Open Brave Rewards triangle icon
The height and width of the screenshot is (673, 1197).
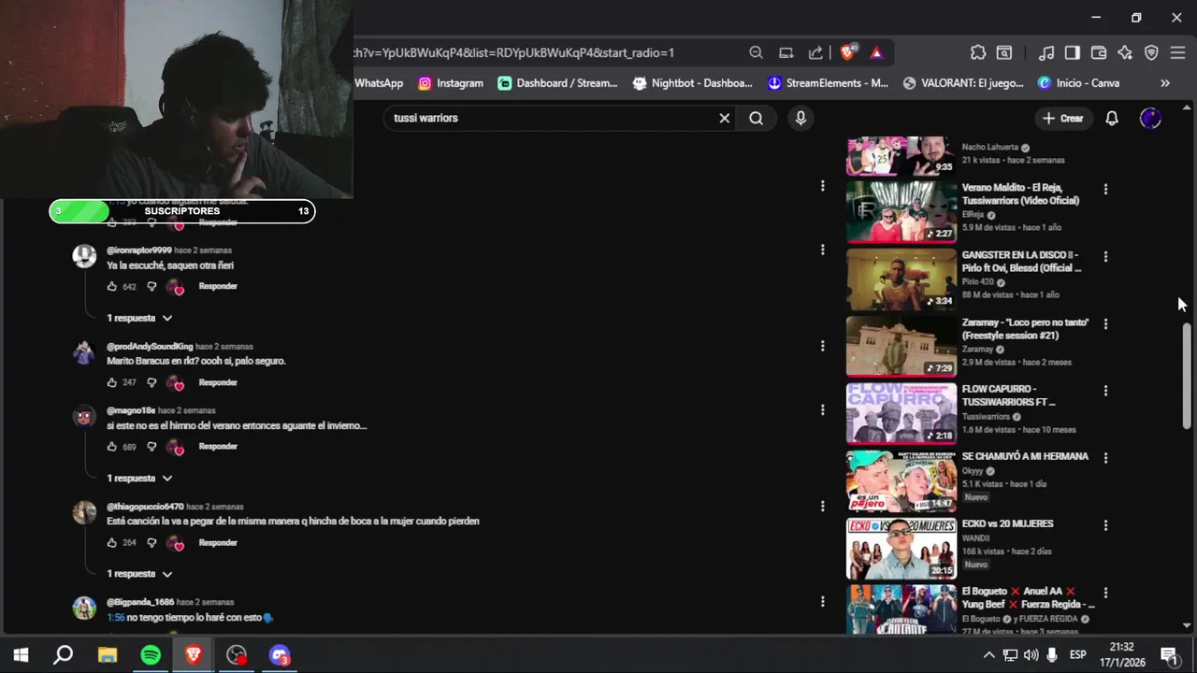(x=876, y=52)
